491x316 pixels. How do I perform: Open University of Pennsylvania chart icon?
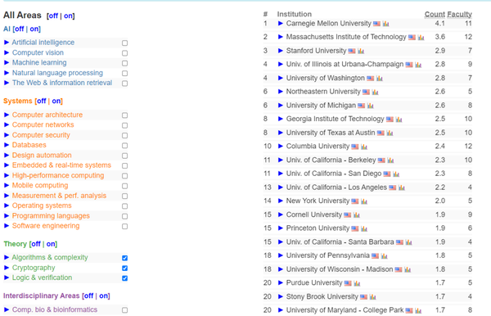coord(385,256)
